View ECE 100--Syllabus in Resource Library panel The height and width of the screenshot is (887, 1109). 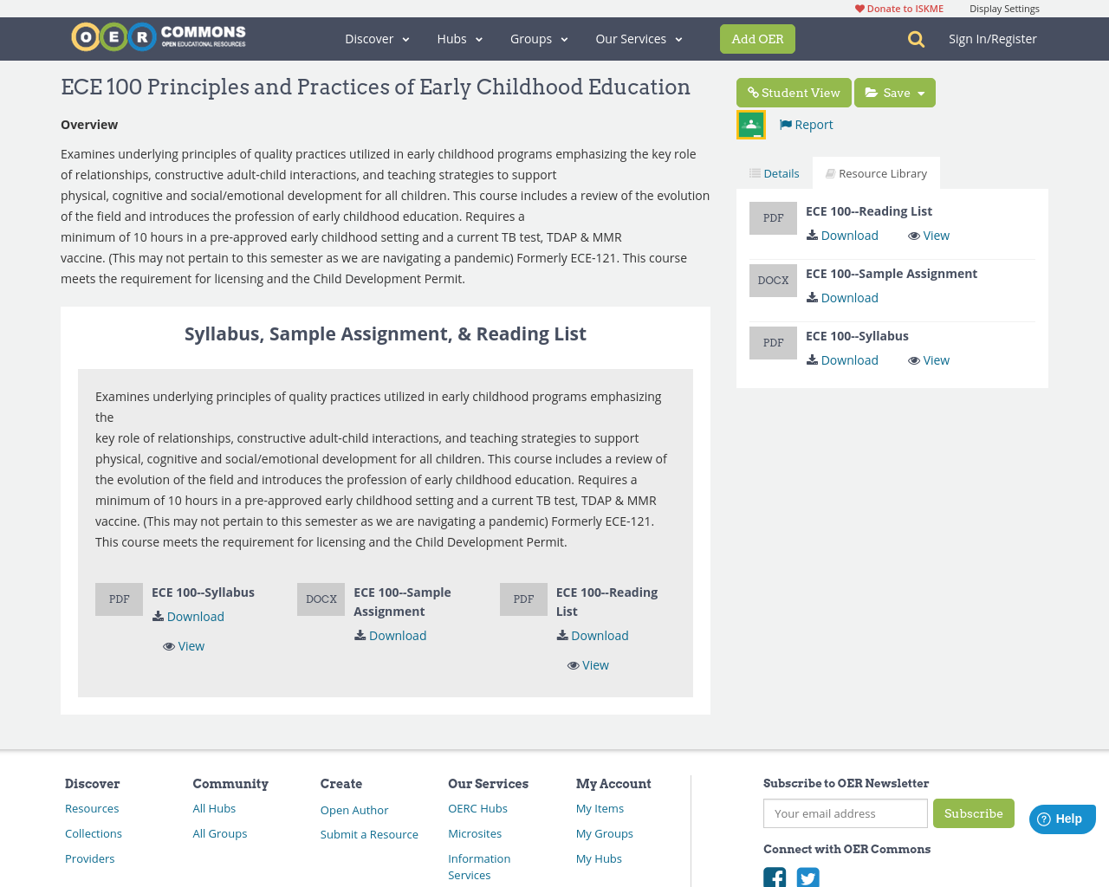pos(929,360)
